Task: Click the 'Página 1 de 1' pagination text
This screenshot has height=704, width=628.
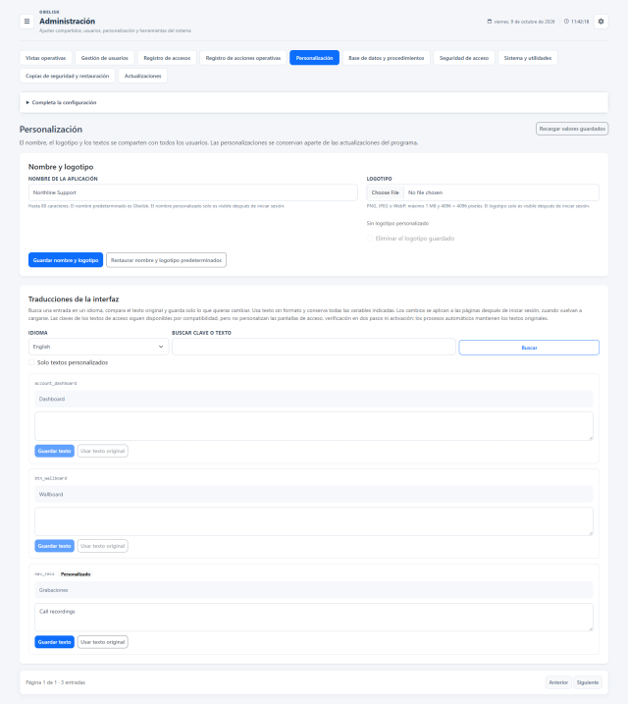Action: pyautogui.click(x=41, y=682)
